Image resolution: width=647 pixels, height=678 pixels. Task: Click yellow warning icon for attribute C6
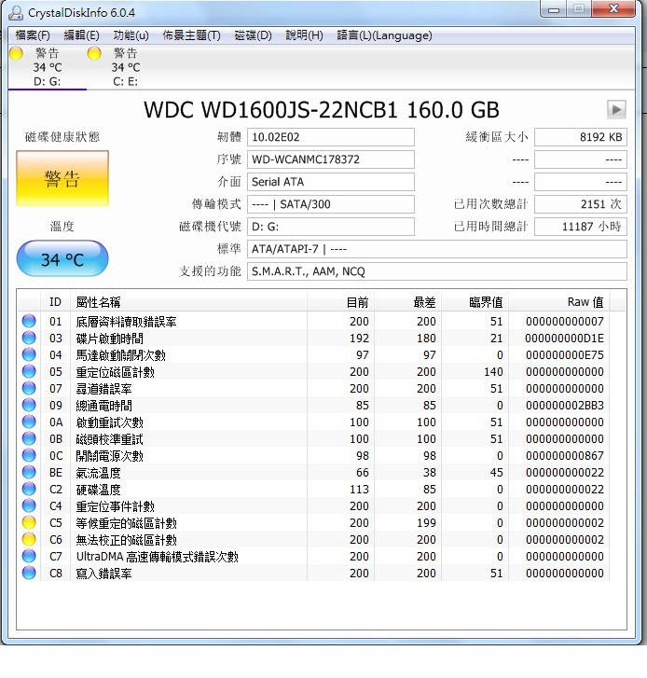[29, 539]
